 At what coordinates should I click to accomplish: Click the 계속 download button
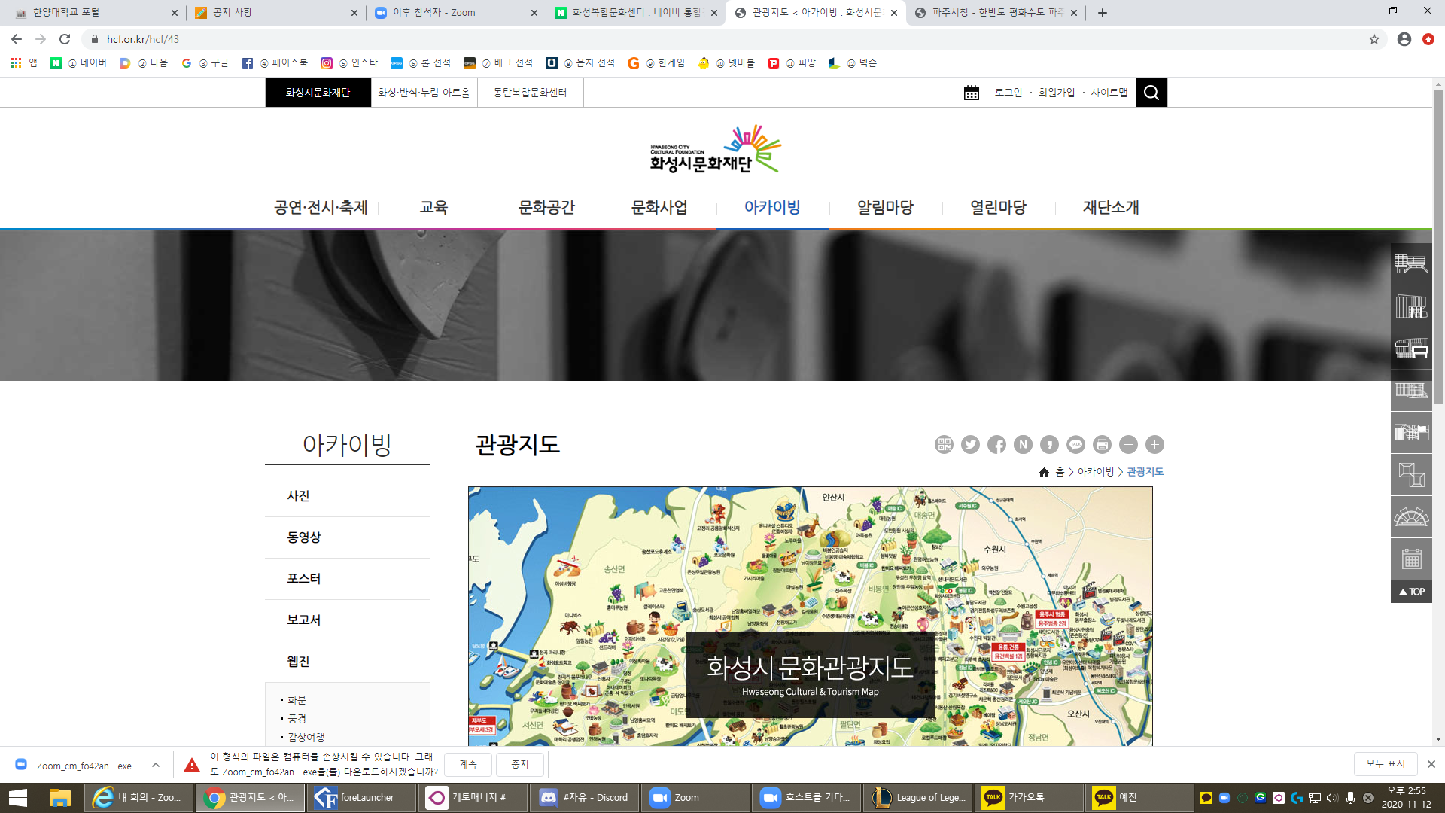pyautogui.click(x=468, y=764)
